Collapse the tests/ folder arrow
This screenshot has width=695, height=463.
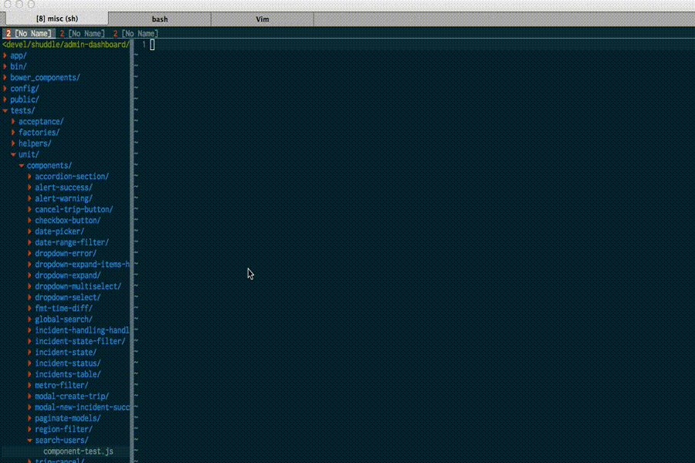coord(5,110)
